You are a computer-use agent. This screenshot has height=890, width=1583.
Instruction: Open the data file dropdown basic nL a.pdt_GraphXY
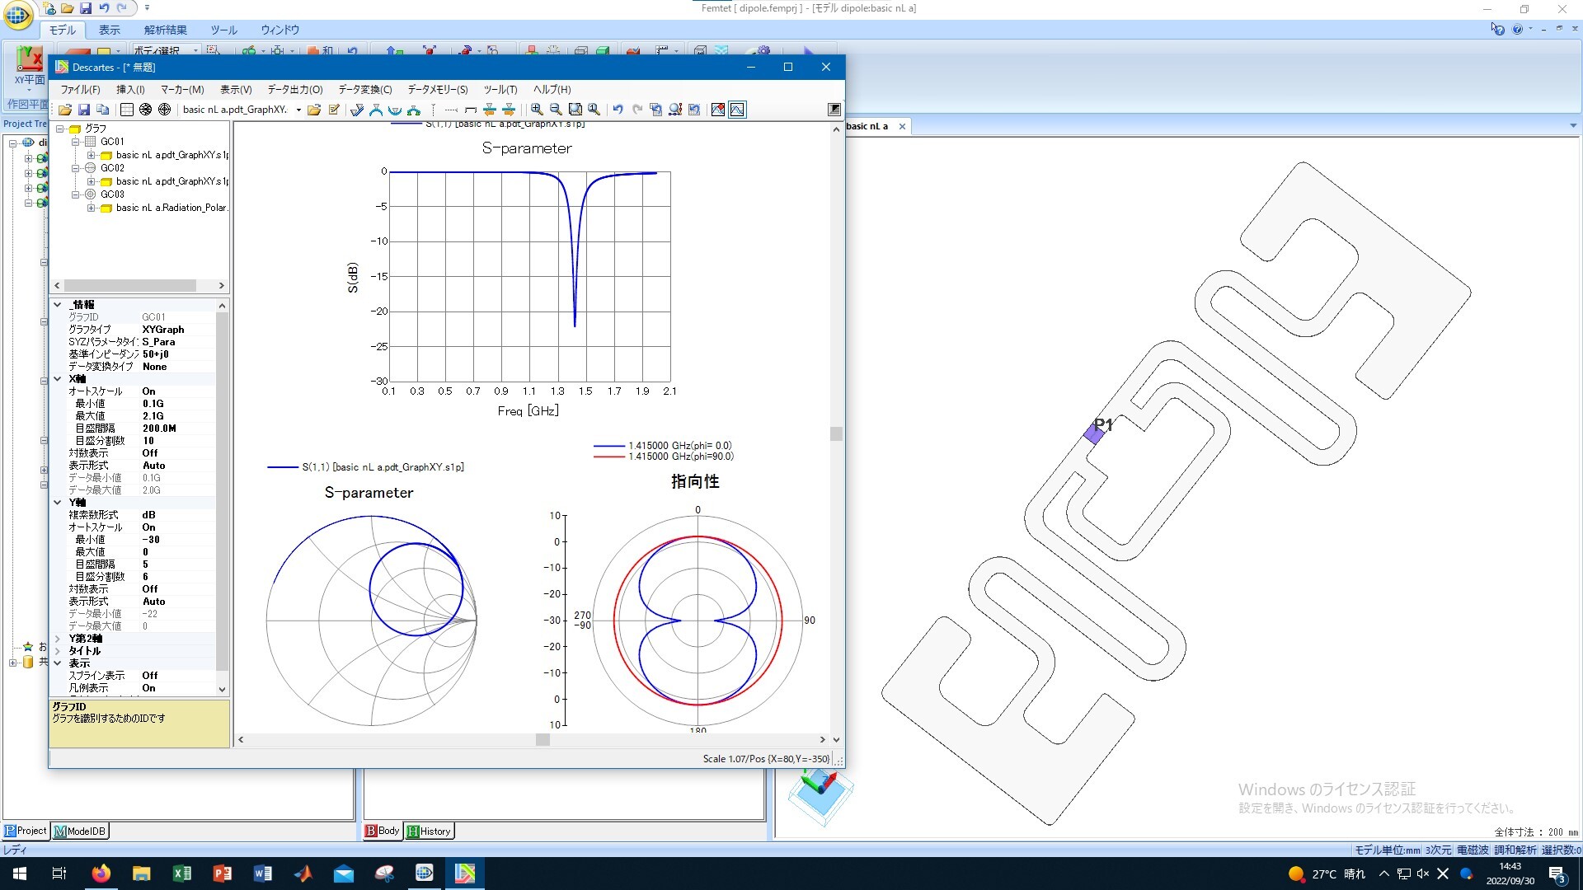(298, 110)
